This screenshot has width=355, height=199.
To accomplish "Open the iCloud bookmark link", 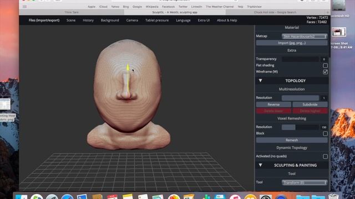I will click(103, 7).
